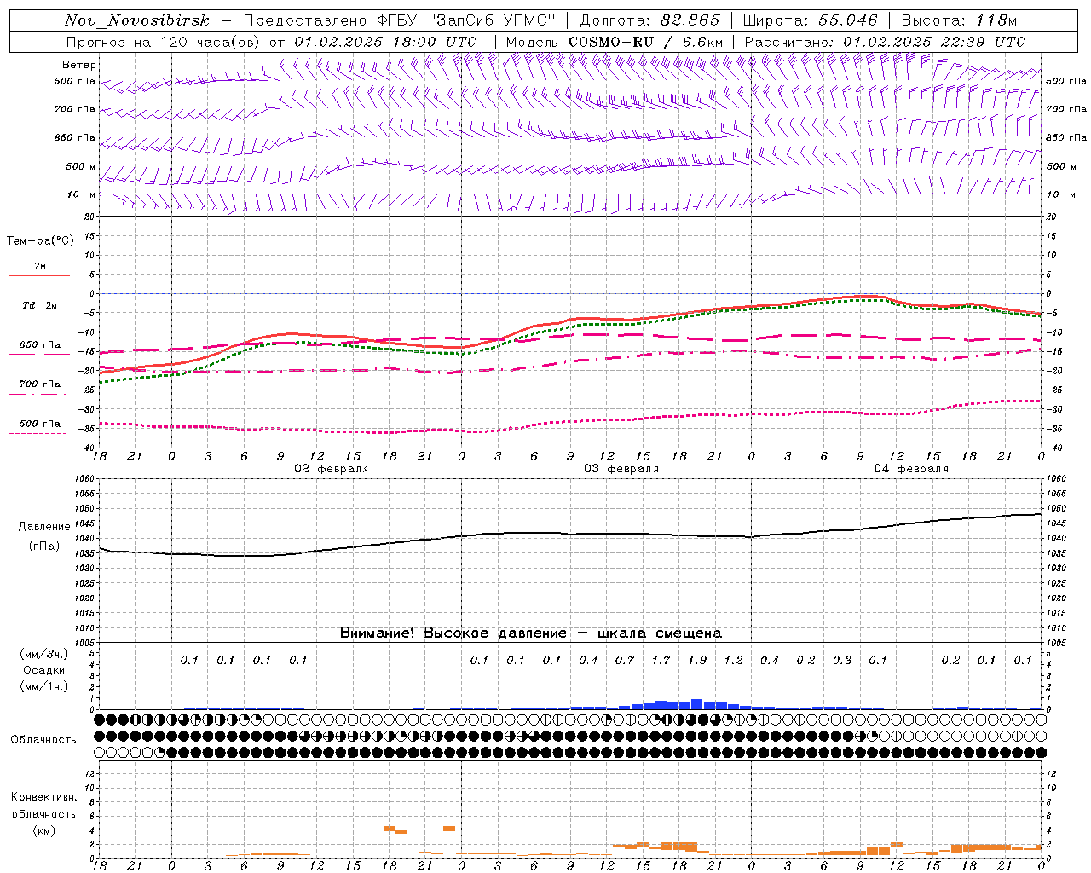Click the '700 гПа' temperature legend entry
Viewport: 1091px width, 873px height.
coord(40,384)
